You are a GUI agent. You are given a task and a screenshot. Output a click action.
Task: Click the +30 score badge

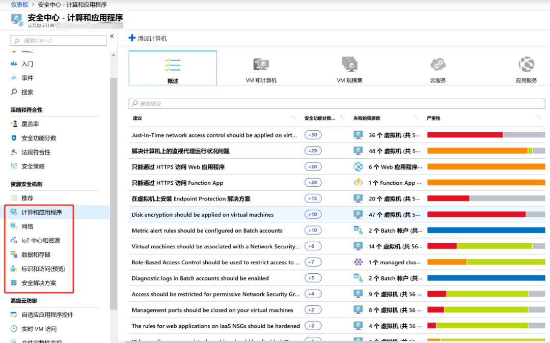(313, 135)
